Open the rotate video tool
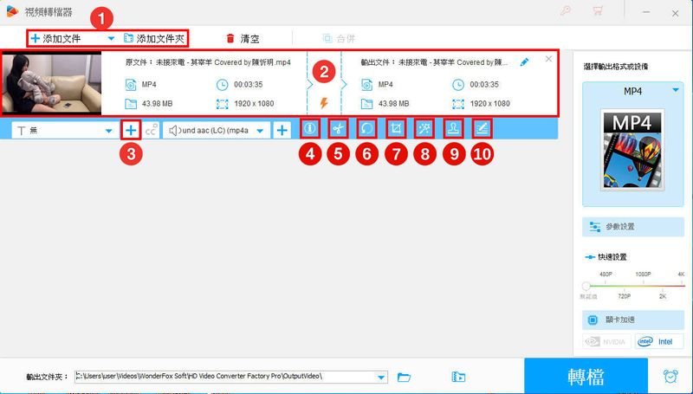Viewport: 693px width, 394px height. (366, 128)
